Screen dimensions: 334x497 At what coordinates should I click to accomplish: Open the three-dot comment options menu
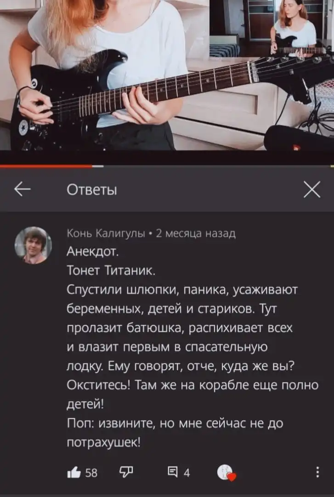pyautogui.click(x=317, y=472)
